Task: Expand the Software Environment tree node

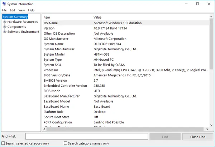Action: point(5,32)
